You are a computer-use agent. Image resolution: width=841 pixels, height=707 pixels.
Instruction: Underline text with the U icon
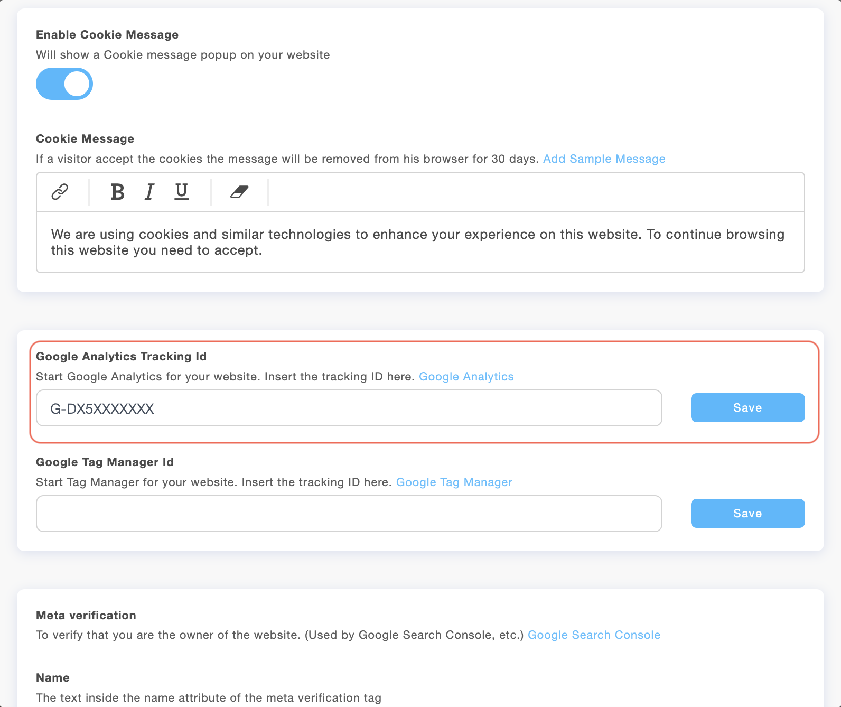(181, 192)
